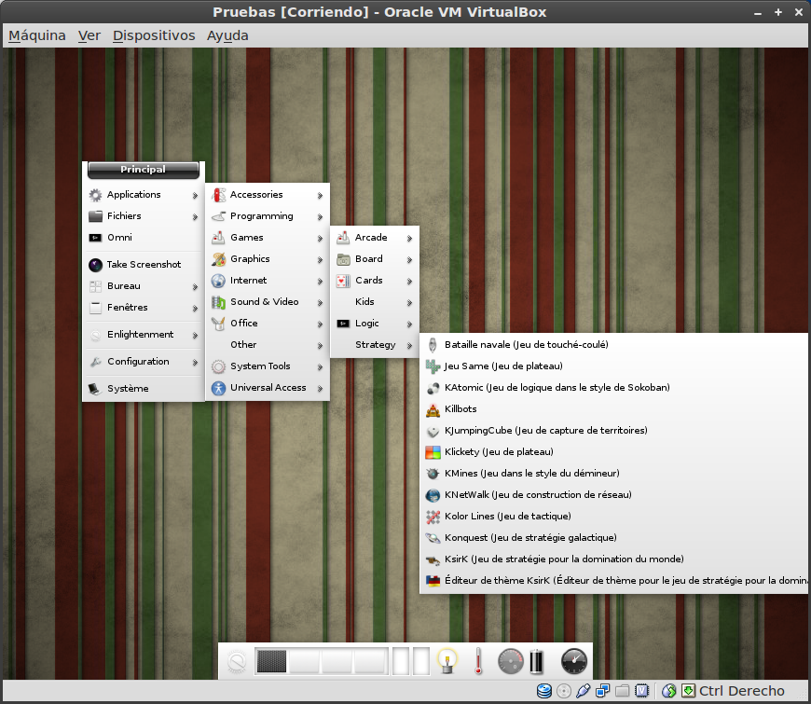Viewport: 811px width, 704px height.
Task: Open the clock gadget on the shelf
Action: click(572, 660)
